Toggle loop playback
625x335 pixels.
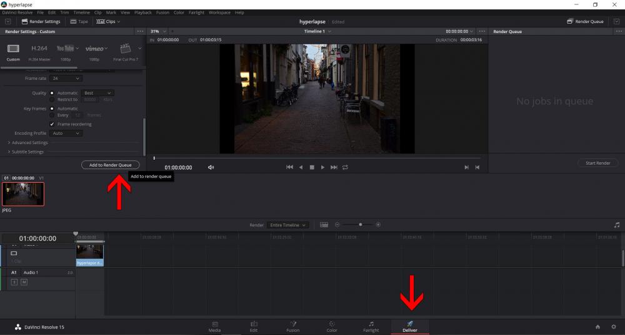(x=345, y=167)
